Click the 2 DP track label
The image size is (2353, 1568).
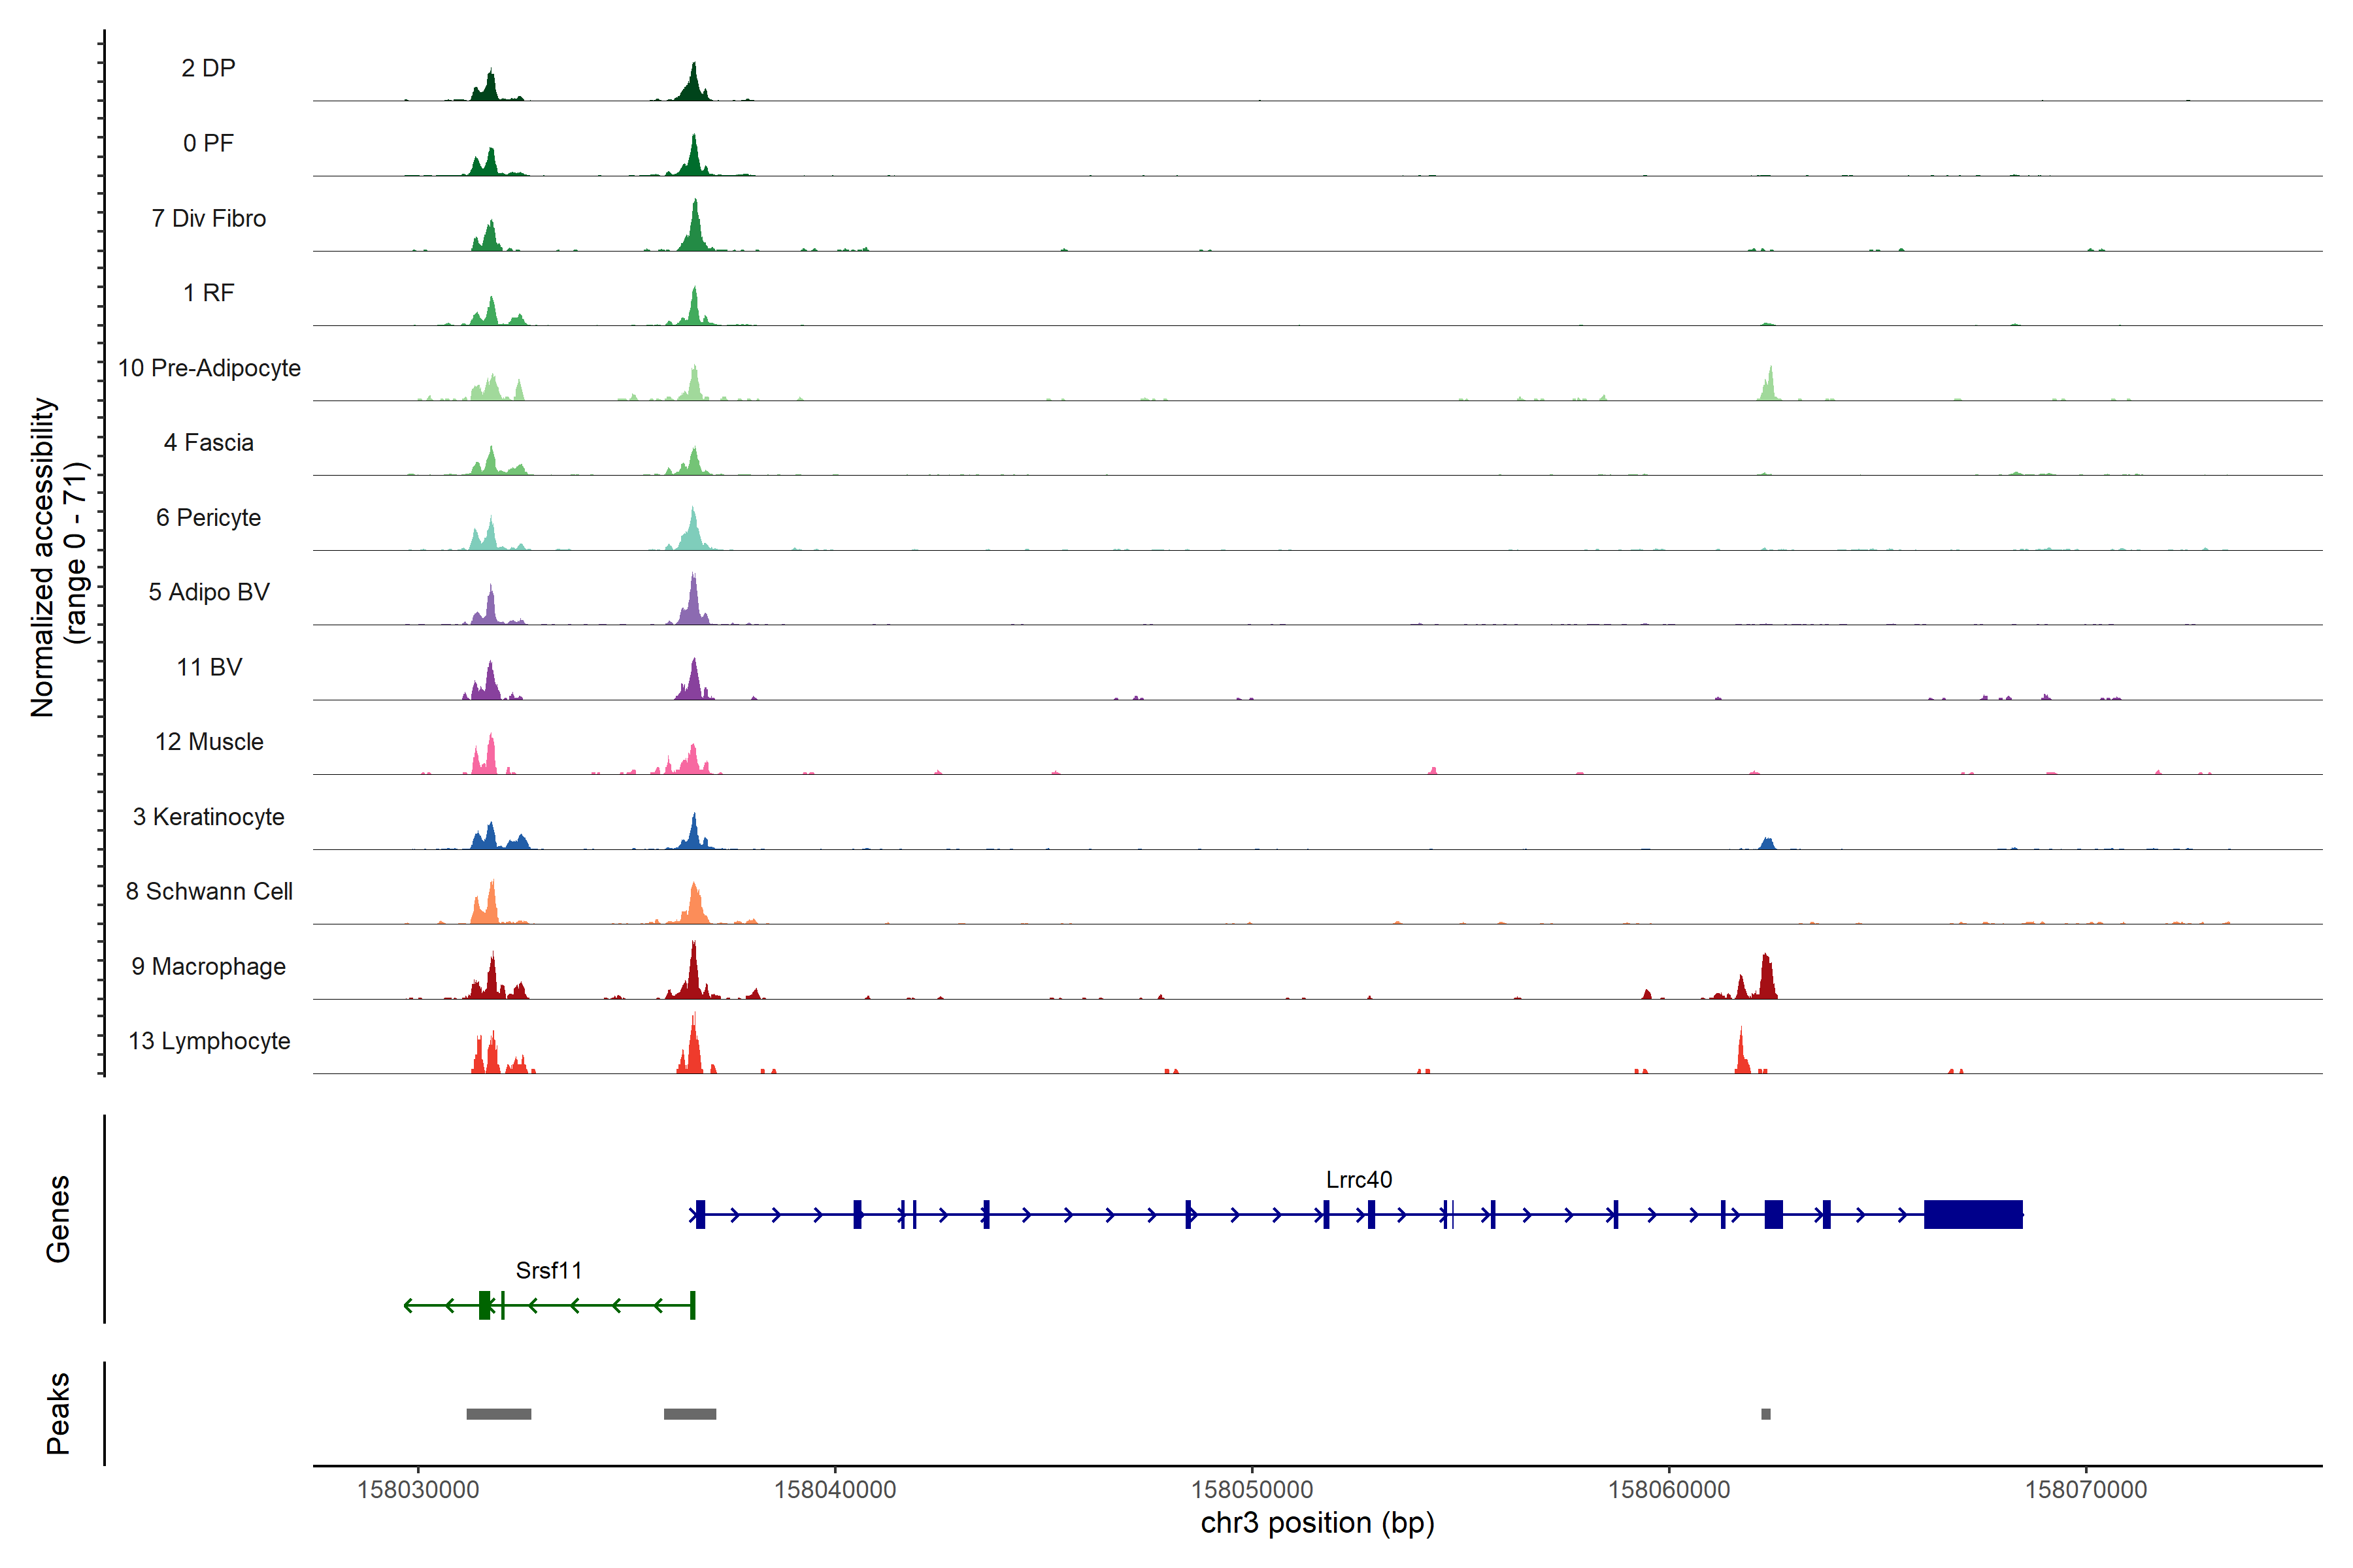(x=208, y=68)
